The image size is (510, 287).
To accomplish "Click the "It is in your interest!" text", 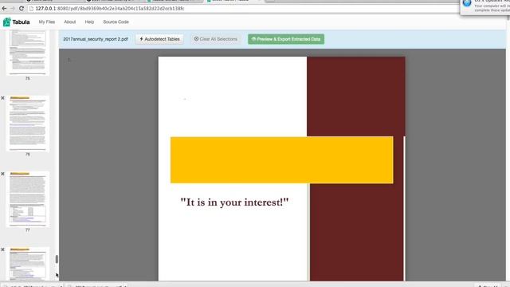I will [234, 202].
